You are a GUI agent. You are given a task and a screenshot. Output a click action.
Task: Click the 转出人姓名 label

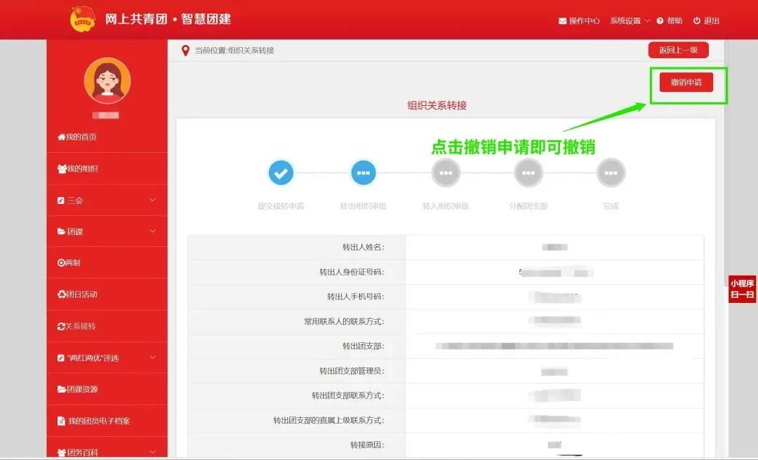point(364,248)
